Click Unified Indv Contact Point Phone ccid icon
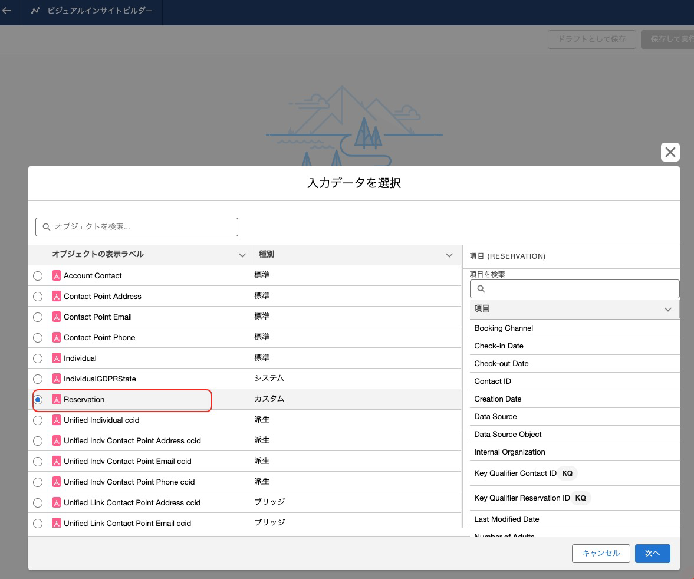694x579 pixels. (x=56, y=482)
